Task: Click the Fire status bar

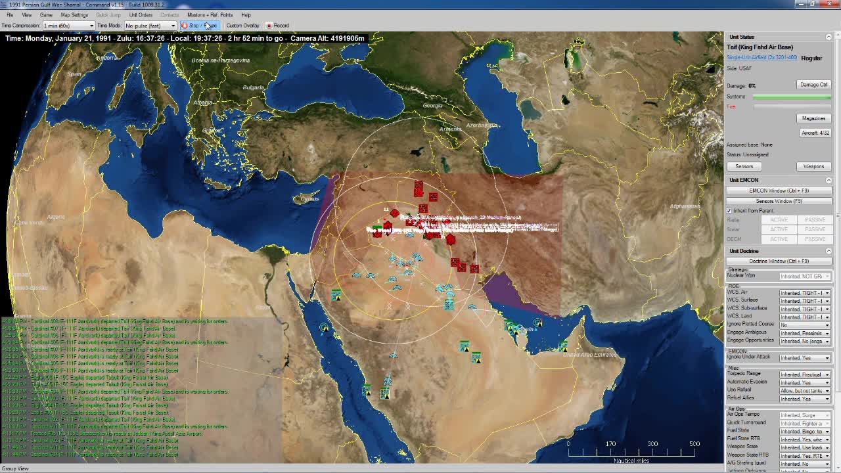Action: tap(792, 107)
